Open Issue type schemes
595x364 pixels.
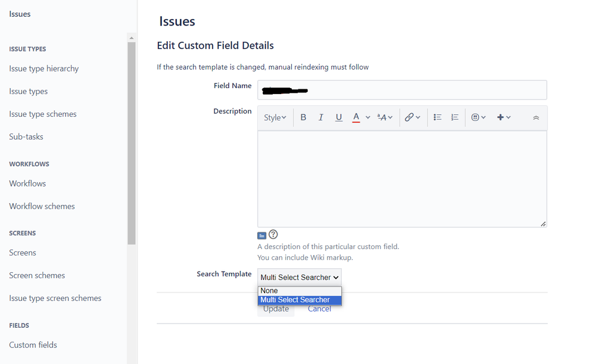(x=43, y=114)
